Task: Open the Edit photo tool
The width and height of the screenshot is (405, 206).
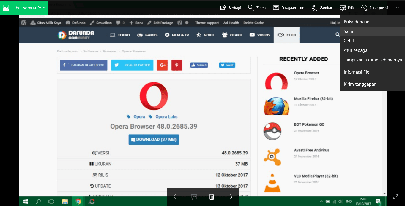Action: pos(347,8)
